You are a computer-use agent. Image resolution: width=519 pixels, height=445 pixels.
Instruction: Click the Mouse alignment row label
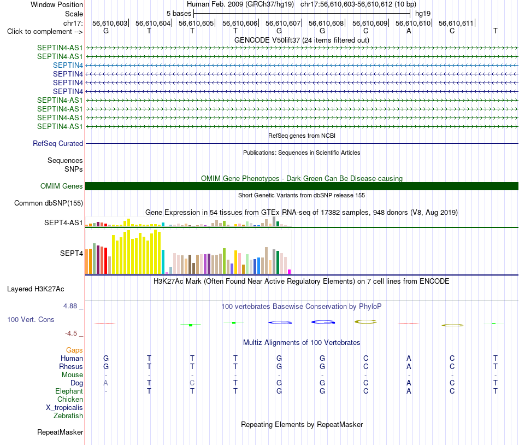(72, 374)
